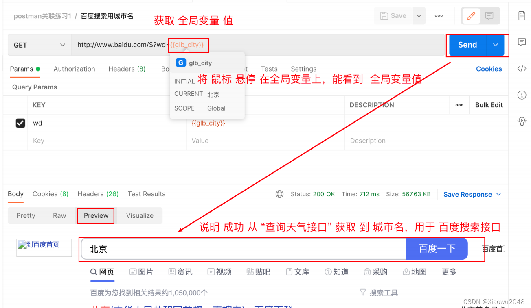
Task: Select the 视频 search category
Action: coord(219,272)
